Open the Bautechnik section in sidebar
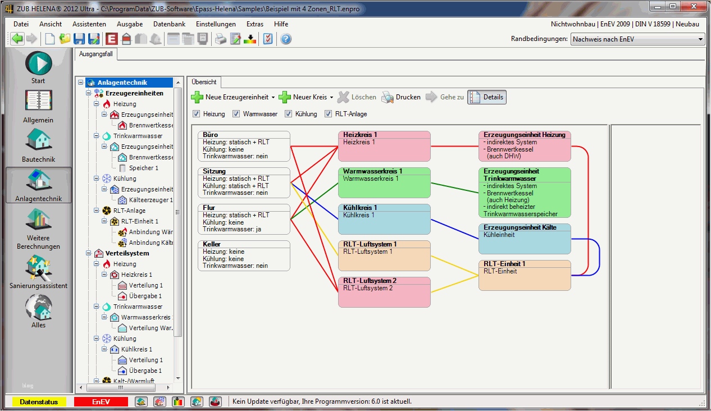Viewport: 711px width, 411px height. click(38, 146)
